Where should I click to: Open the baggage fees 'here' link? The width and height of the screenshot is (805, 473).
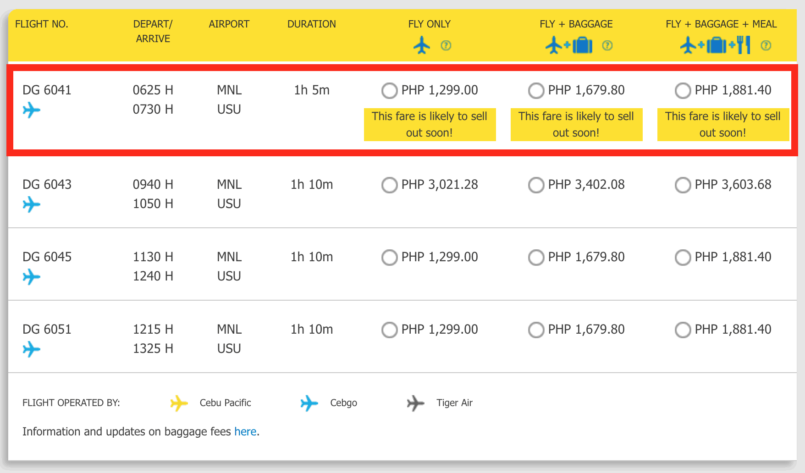tap(245, 432)
